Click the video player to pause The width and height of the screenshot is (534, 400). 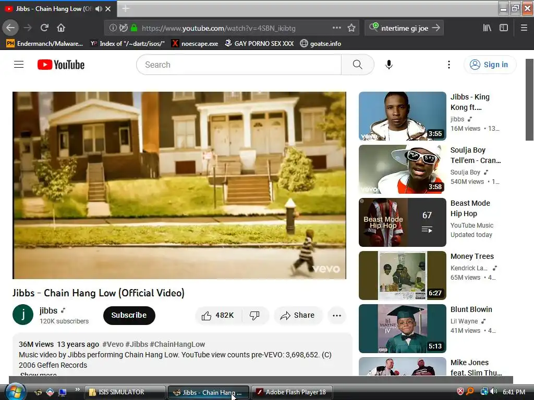[179, 185]
